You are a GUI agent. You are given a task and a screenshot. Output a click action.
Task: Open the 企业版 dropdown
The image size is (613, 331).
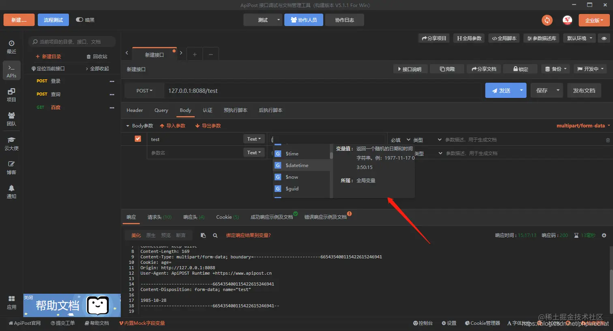594,20
